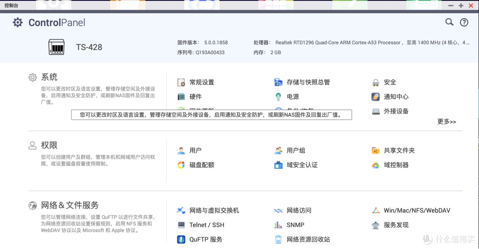Open the QuFTP 服务 icon
This screenshot has width=479, height=249.
181,239
